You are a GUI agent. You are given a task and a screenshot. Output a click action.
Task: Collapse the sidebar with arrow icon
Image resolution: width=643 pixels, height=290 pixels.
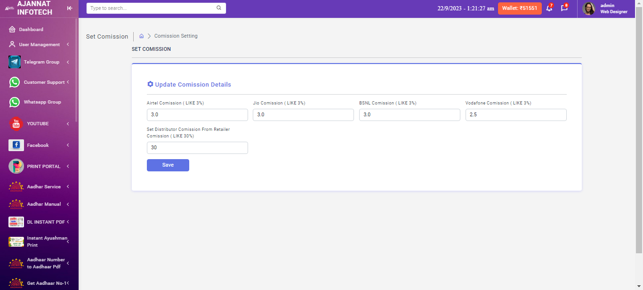[x=70, y=8]
